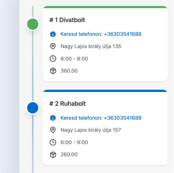
Task: Click the green color bar atop Divatbolt card
Action: [x=105, y=7]
